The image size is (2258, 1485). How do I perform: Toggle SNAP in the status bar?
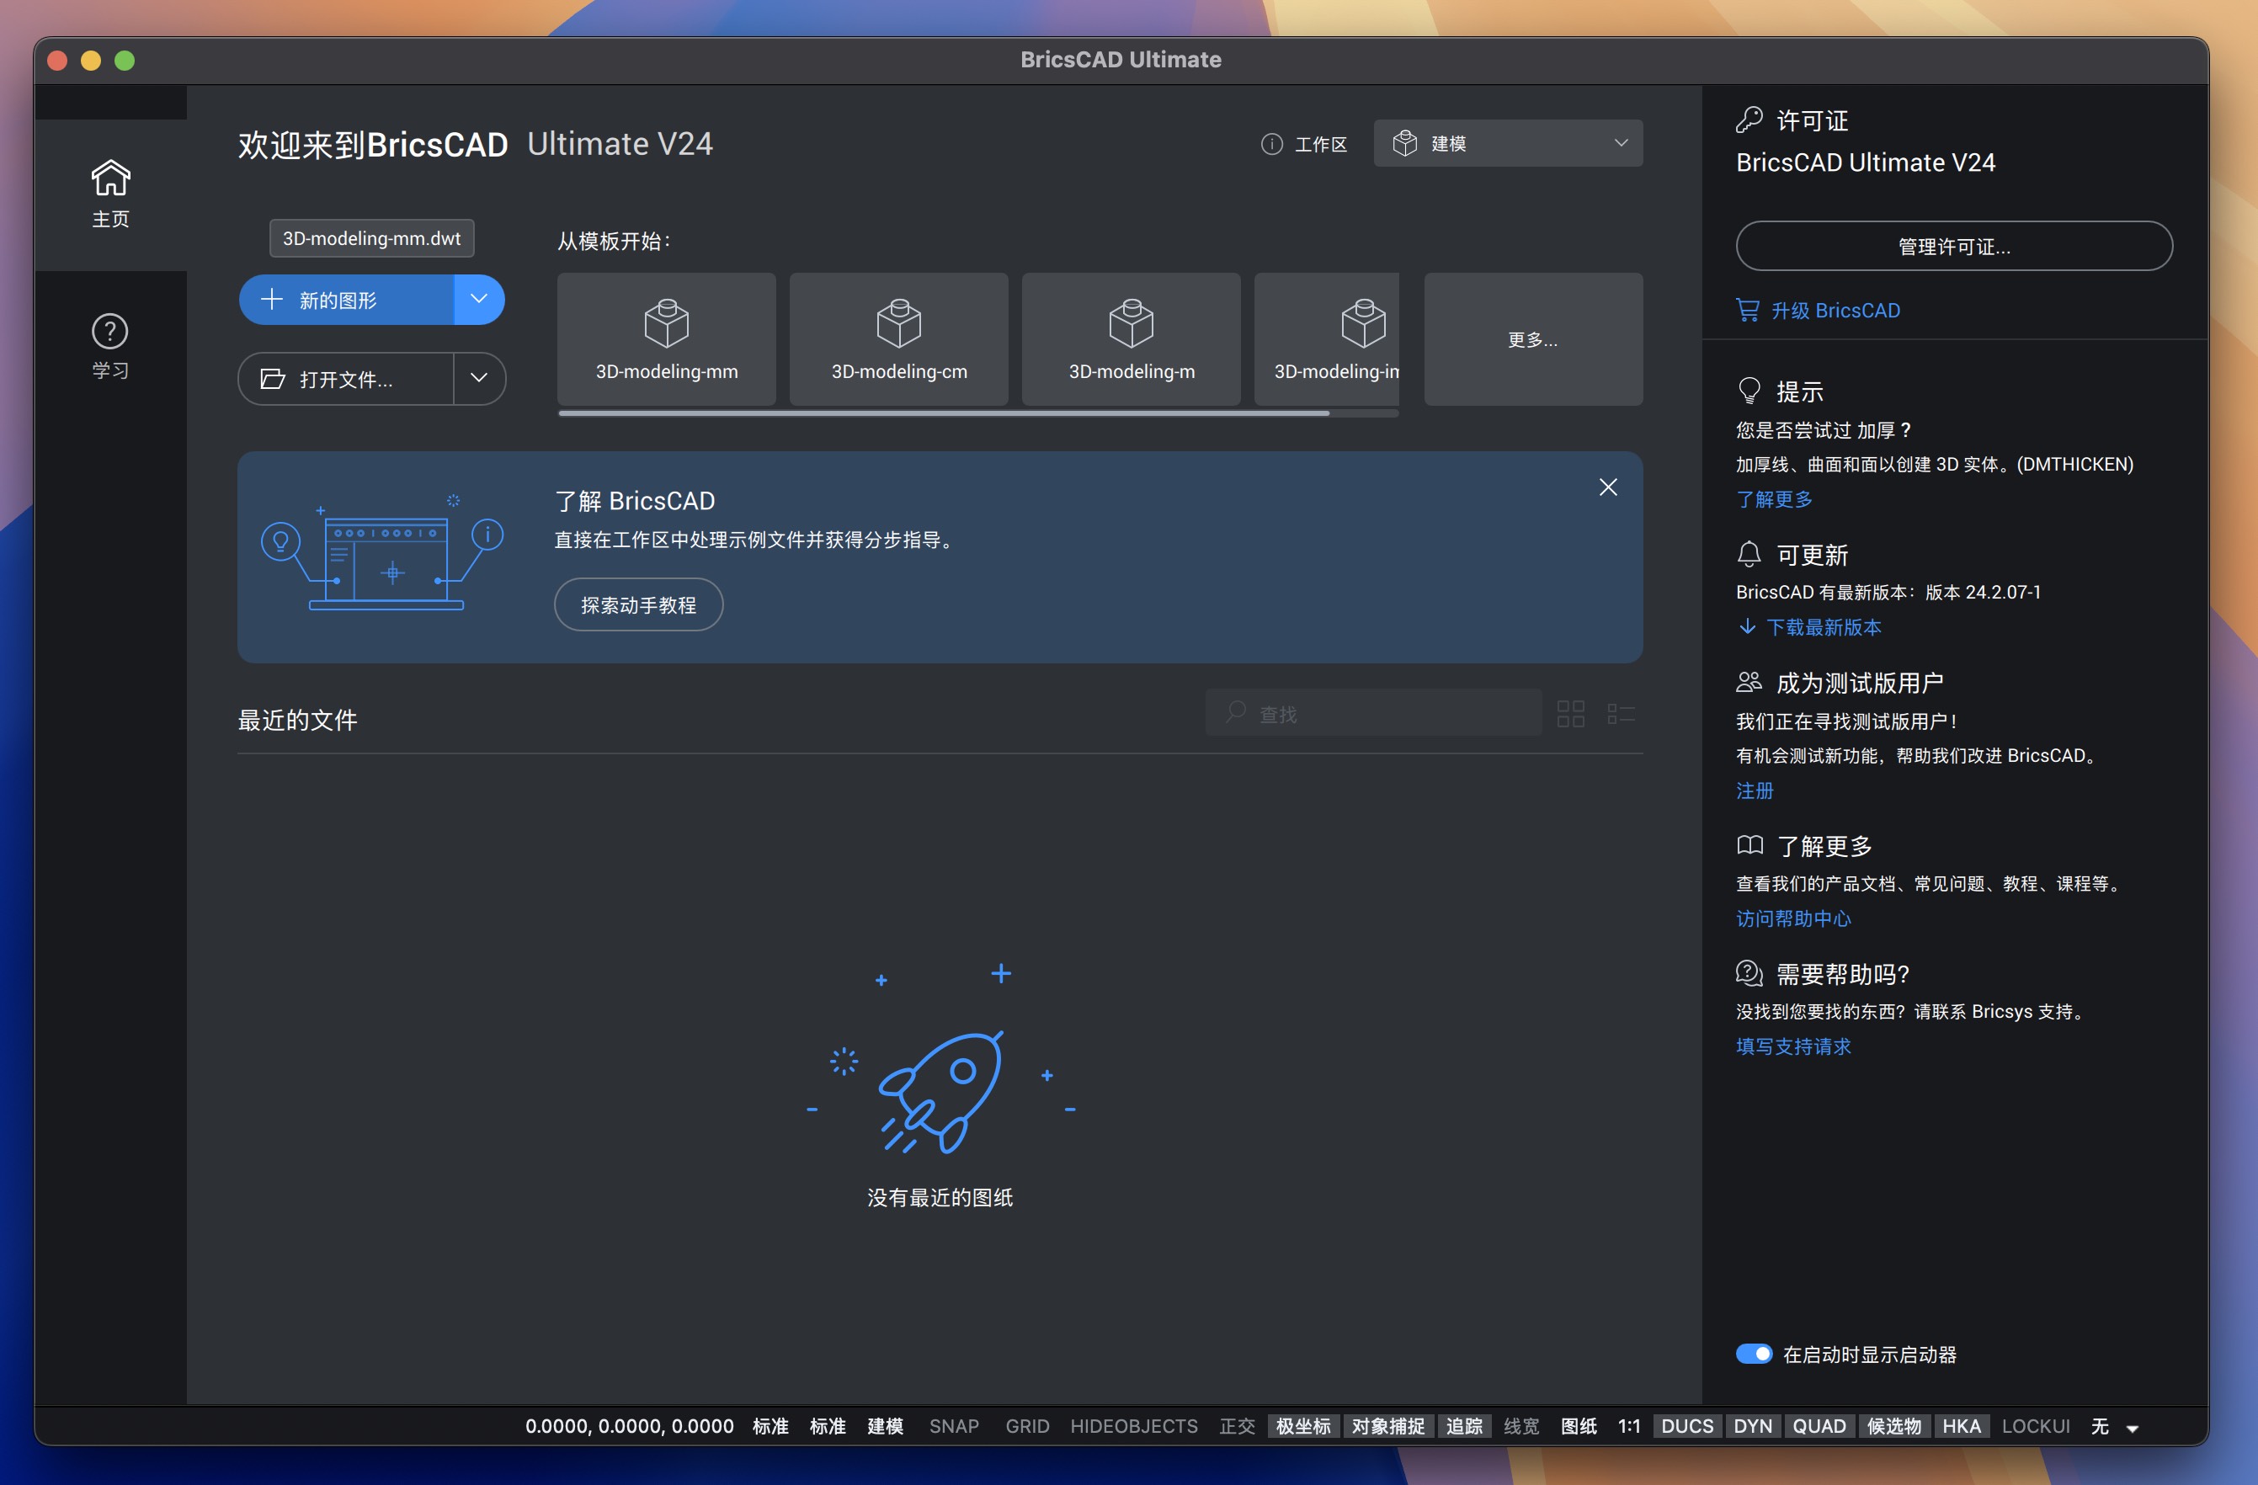coord(954,1425)
